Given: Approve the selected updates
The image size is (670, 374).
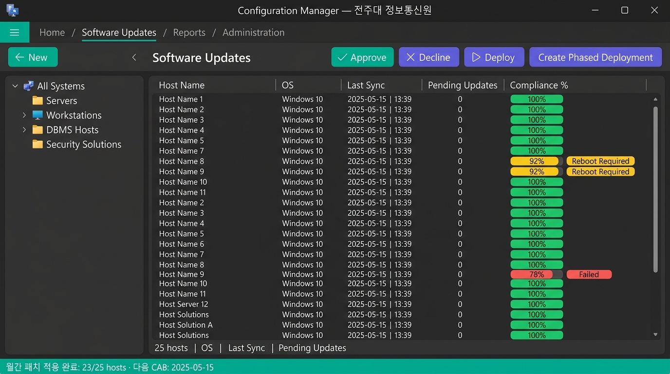Looking at the screenshot, I should pos(362,57).
